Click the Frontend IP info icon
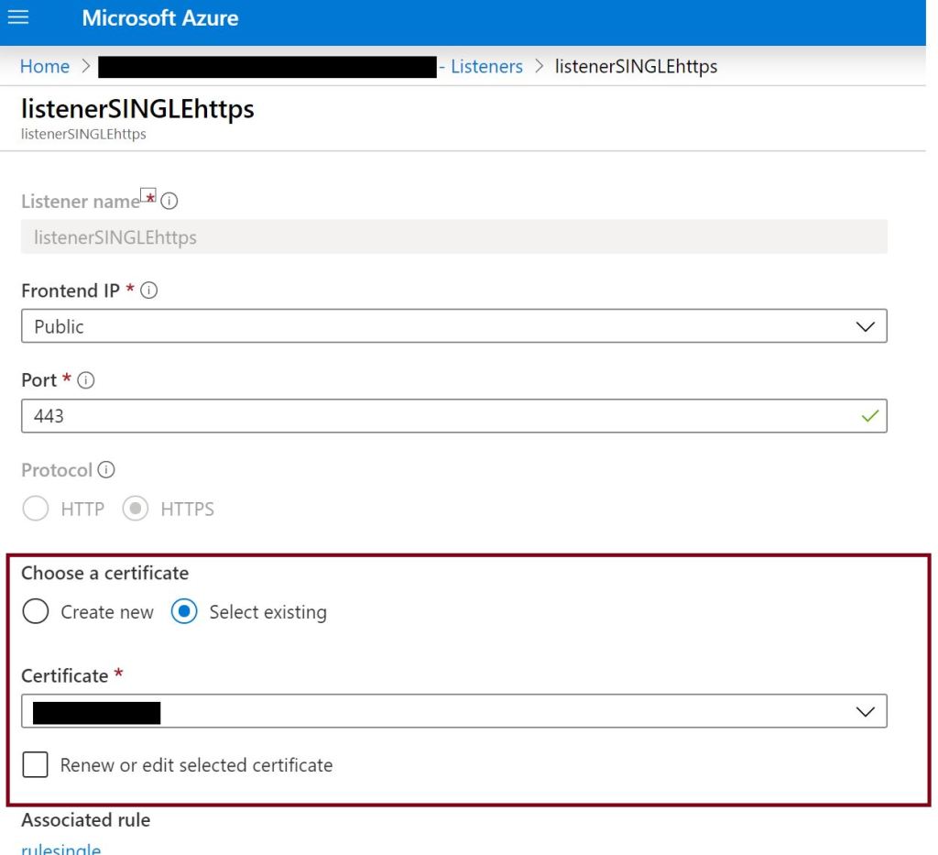Viewport: 938px width, 855px height. click(148, 290)
